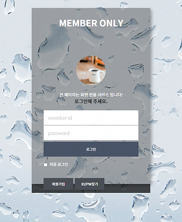Click the 로그인해 주세요. prompt text
Screen dimensions: 182x222
coord(91,101)
